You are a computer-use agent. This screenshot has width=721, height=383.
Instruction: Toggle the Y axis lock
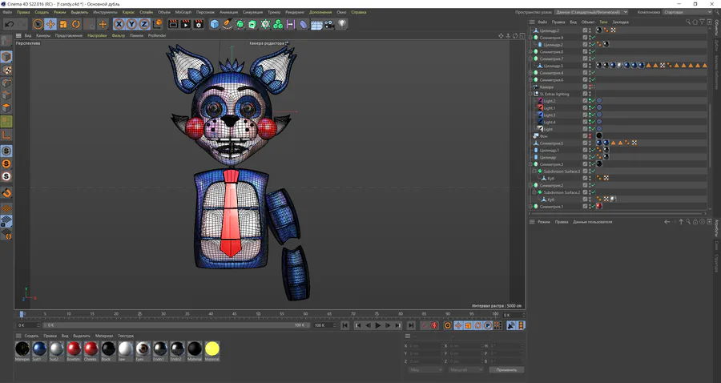point(131,24)
